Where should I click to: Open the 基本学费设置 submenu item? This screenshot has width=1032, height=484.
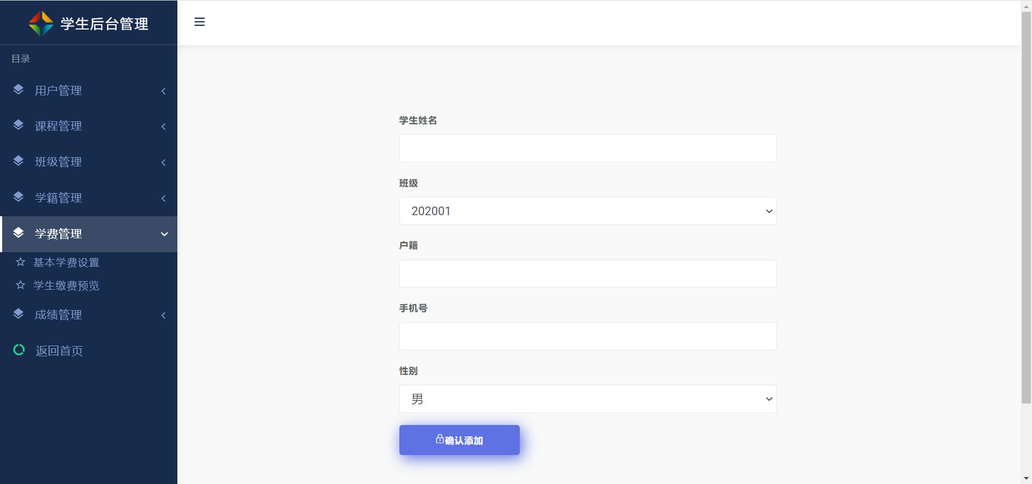tap(66, 262)
